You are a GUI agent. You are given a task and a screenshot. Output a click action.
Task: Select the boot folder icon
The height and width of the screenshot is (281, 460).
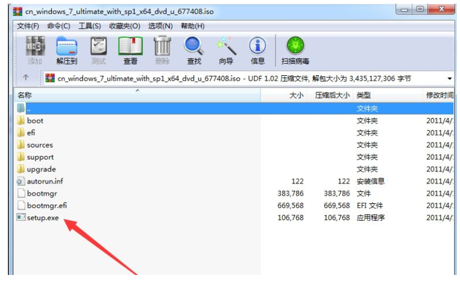[x=21, y=120]
